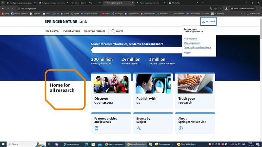Switch to the Список файлов — Wiki tab
This screenshot has width=262, height=147.
tap(86, 3)
